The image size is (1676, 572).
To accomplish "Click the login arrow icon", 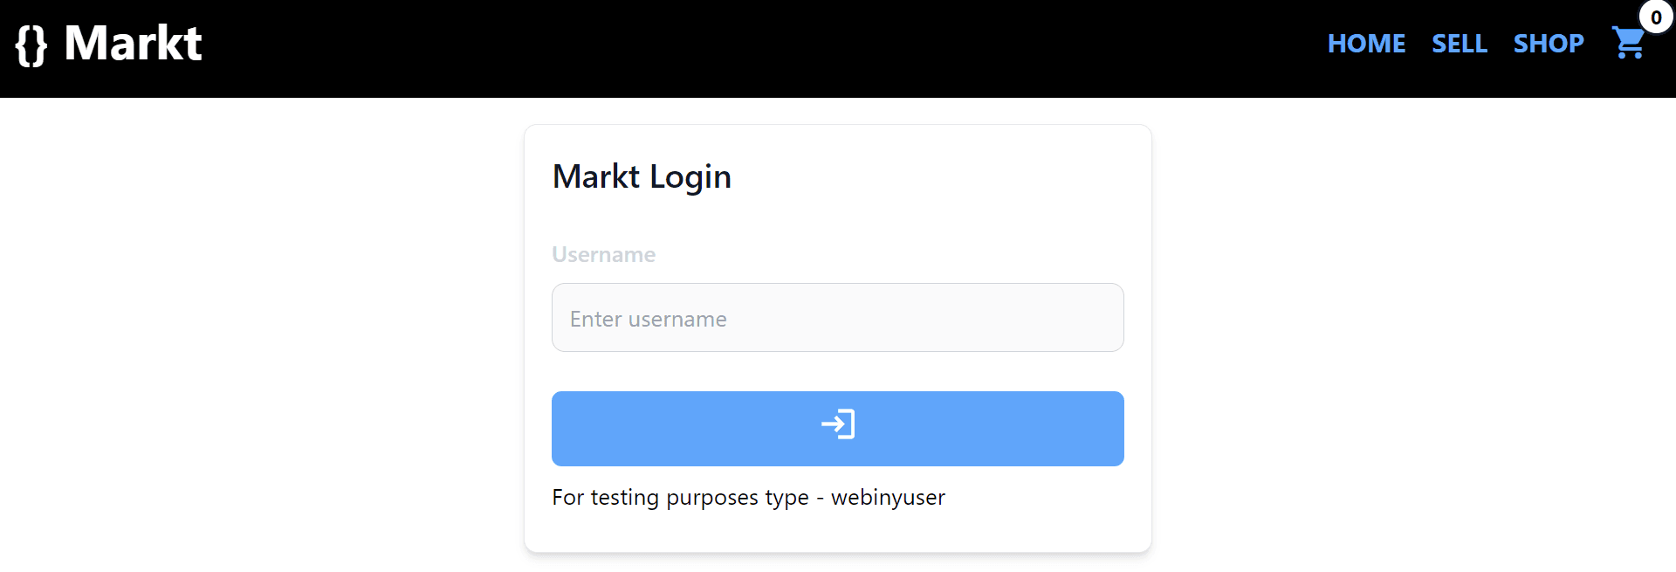I will pos(837,425).
